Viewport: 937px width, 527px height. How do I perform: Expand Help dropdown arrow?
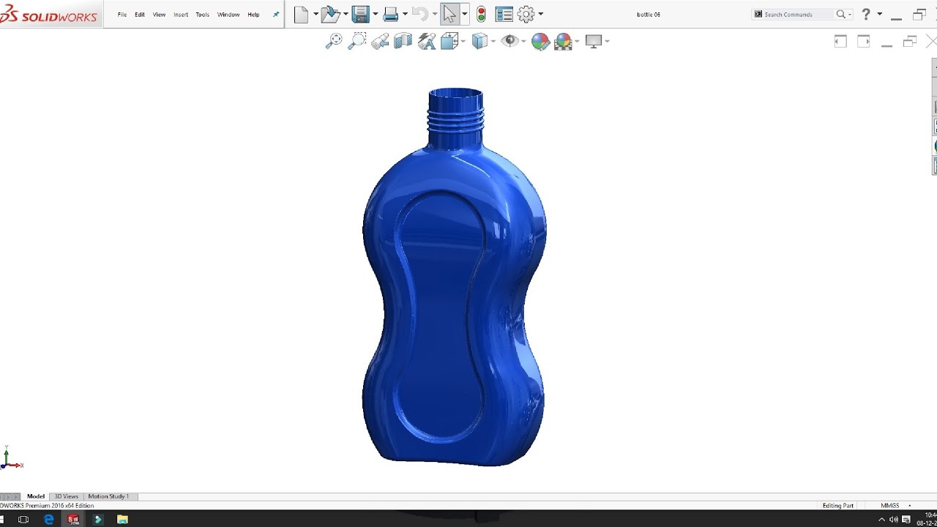(x=879, y=14)
